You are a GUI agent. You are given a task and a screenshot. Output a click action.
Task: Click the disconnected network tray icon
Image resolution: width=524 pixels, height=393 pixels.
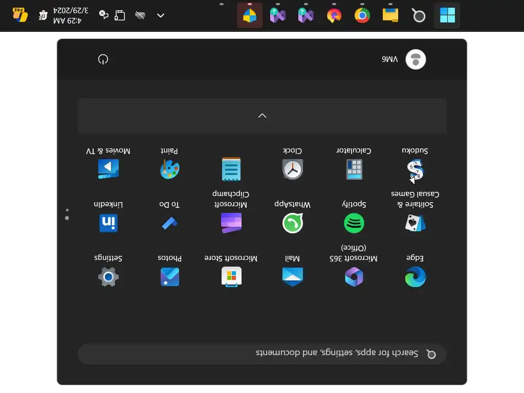point(140,15)
